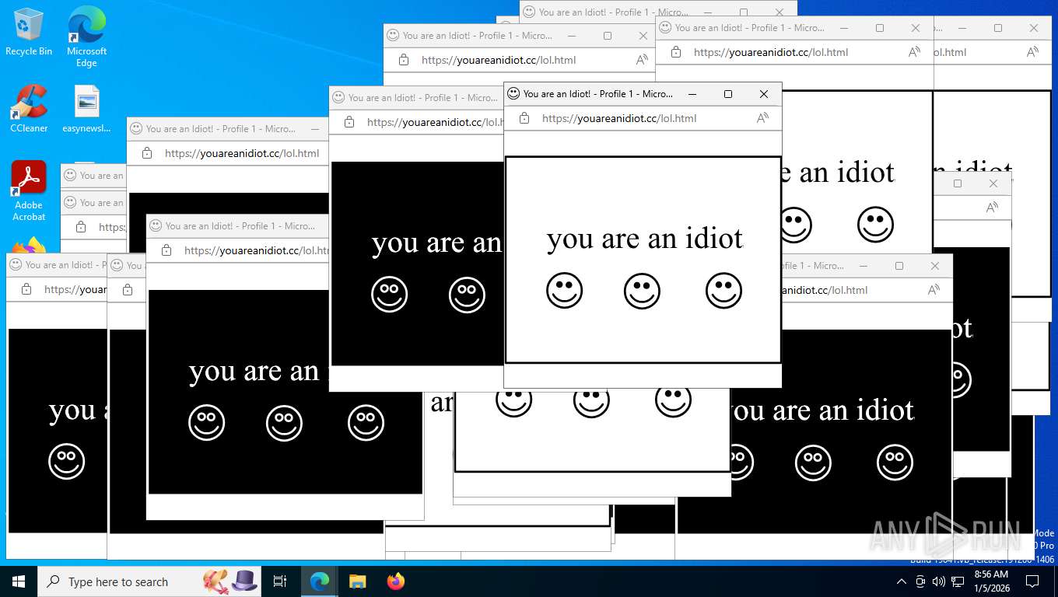Maximize the window titled 'ofile 1 - Micro...'

[x=899, y=266]
